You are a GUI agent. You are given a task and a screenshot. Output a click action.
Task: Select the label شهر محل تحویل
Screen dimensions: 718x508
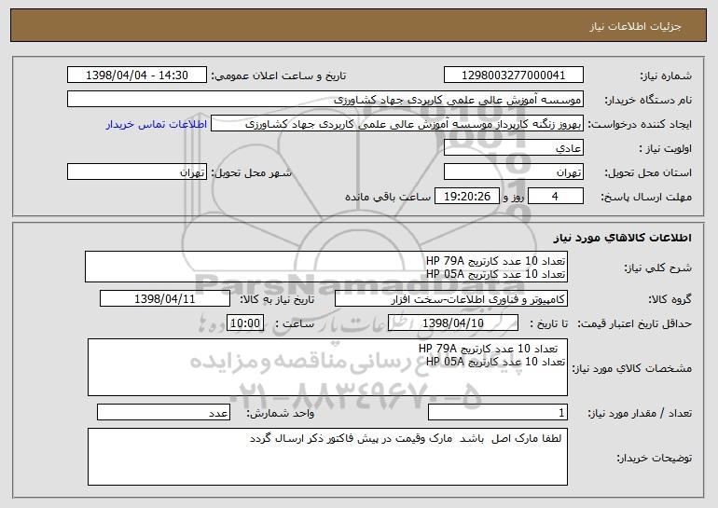(x=251, y=173)
